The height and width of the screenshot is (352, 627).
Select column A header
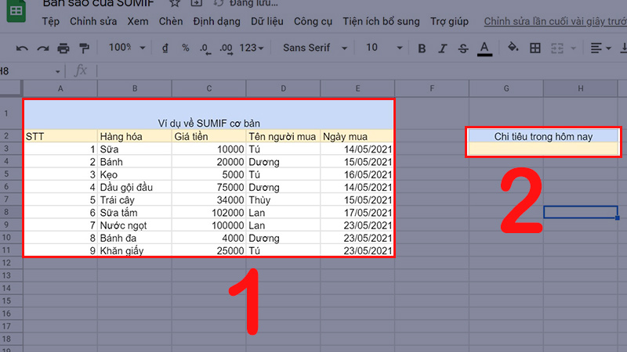[60, 88]
